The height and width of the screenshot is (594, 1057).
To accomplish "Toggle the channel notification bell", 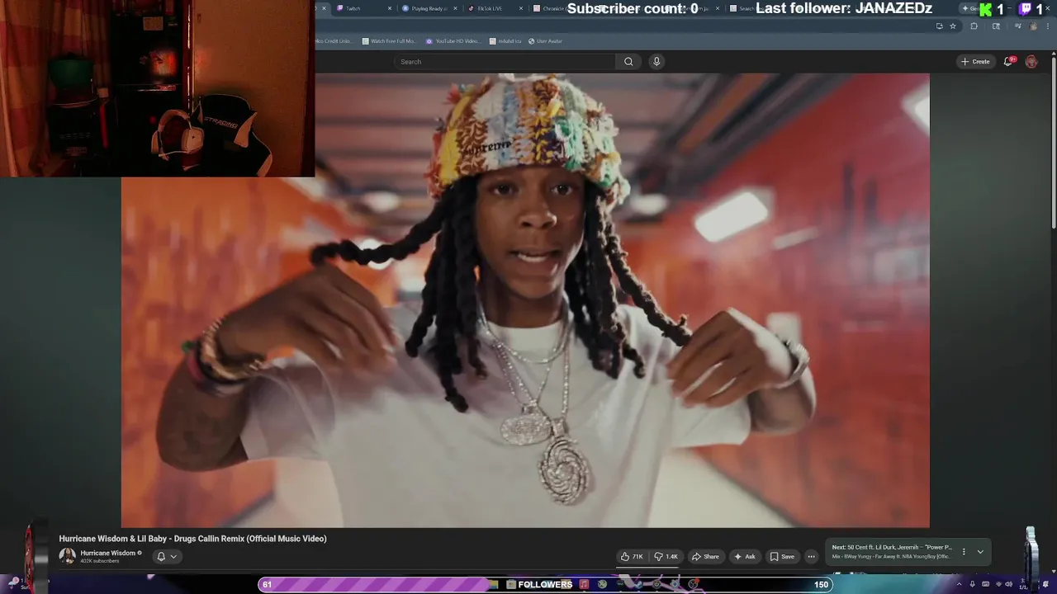I will (x=161, y=556).
